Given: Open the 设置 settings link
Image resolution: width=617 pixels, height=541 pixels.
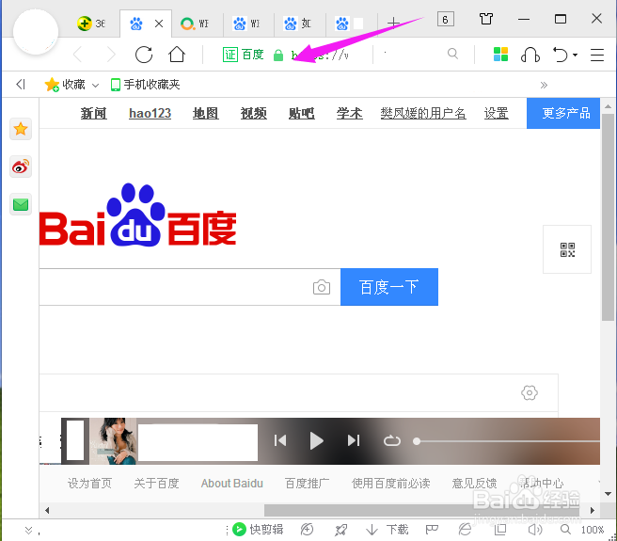Looking at the screenshot, I should 497,114.
